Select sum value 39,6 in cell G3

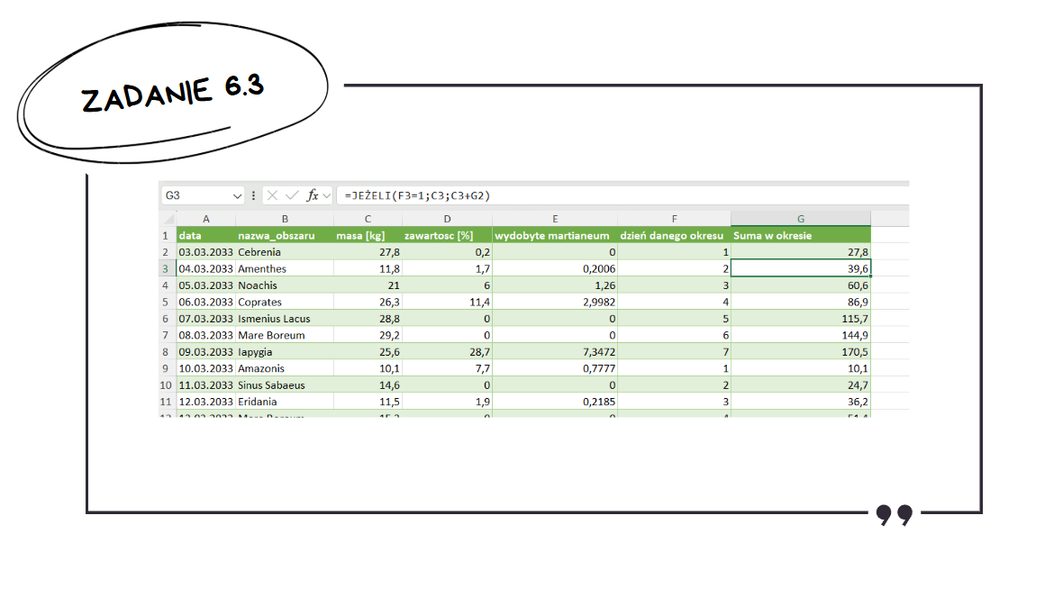tap(801, 269)
